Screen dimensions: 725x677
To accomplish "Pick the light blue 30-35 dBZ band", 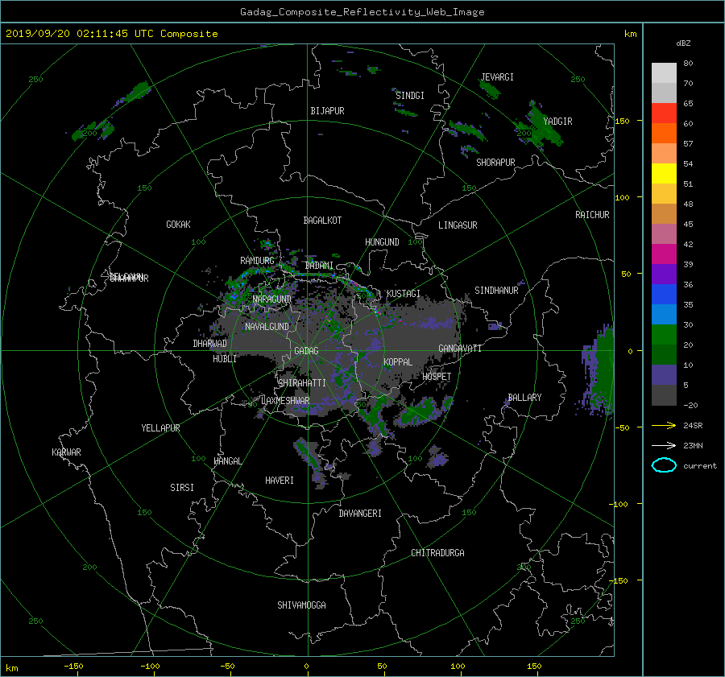I will [664, 314].
